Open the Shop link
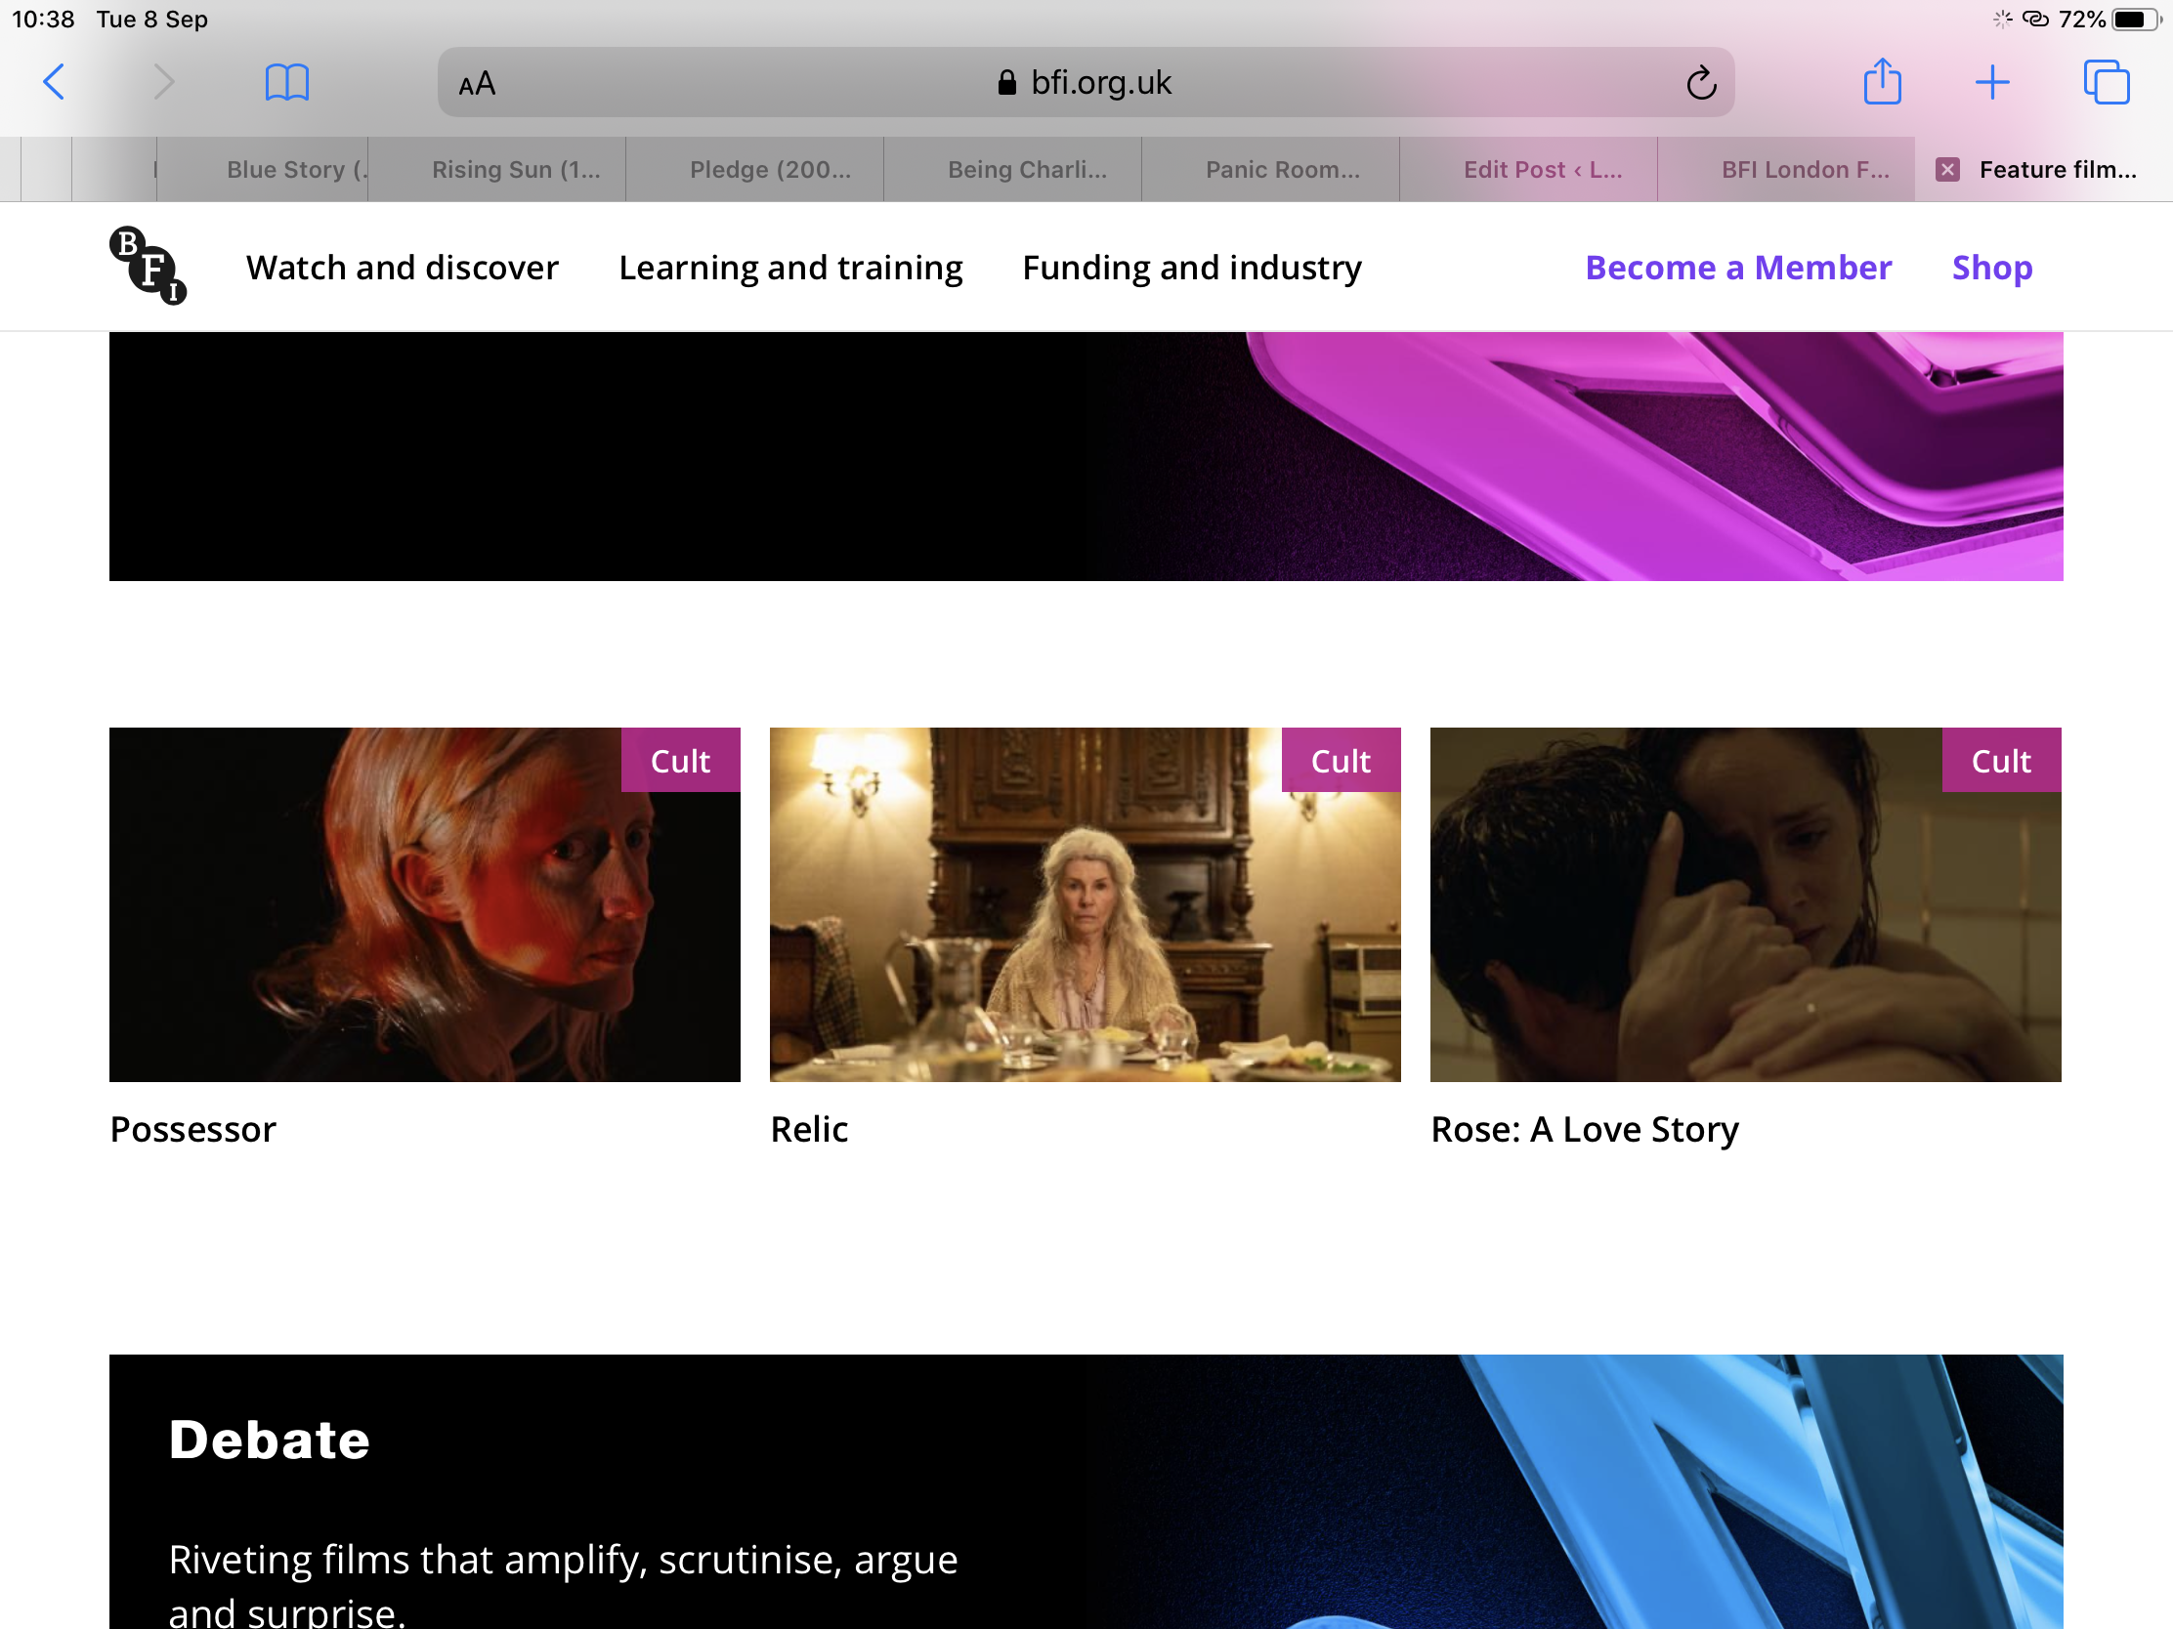The width and height of the screenshot is (2173, 1629). click(x=1991, y=268)
